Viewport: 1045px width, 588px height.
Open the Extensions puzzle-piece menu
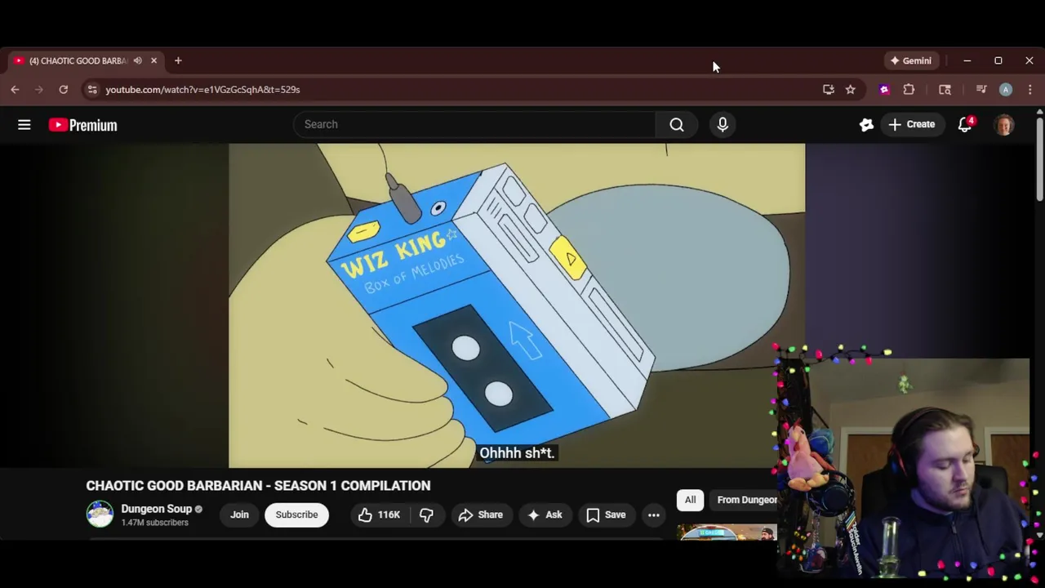tap(909, 90)
